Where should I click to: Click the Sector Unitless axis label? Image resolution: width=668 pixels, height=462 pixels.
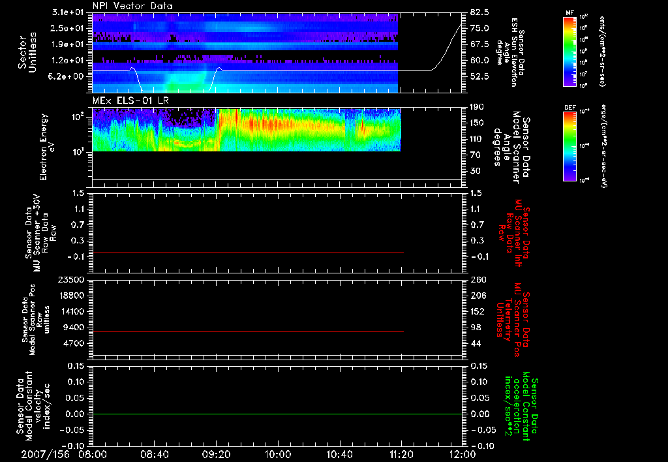(x=27, y=52)
